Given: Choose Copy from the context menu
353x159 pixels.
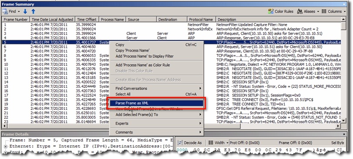Looking at the screenshot, I should pyautogui.click(x=157, y=45).
